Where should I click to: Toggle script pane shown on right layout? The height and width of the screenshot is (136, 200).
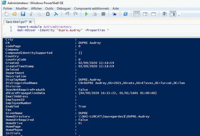pyautogui.click(x=145, y=14)
